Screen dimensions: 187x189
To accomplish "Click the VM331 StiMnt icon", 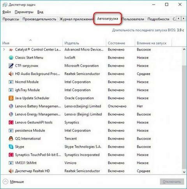I will click(x=11, y=163).
